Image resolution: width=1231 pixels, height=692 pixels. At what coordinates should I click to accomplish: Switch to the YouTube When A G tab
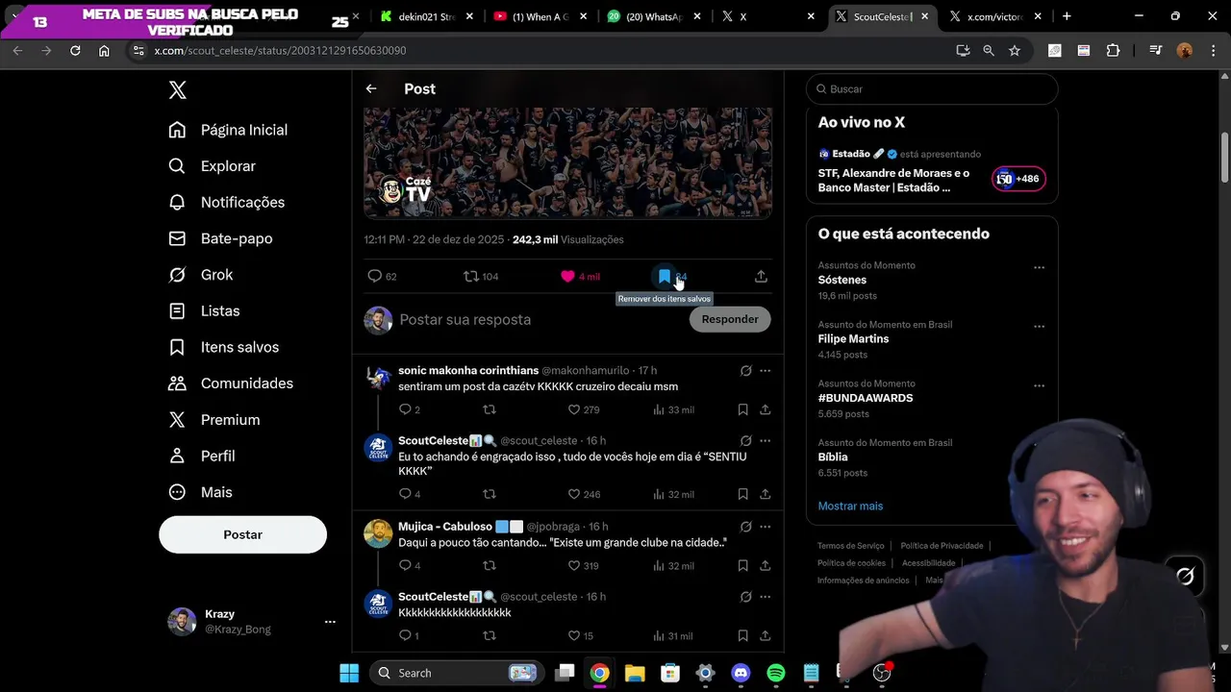click(x=539, y=16)
